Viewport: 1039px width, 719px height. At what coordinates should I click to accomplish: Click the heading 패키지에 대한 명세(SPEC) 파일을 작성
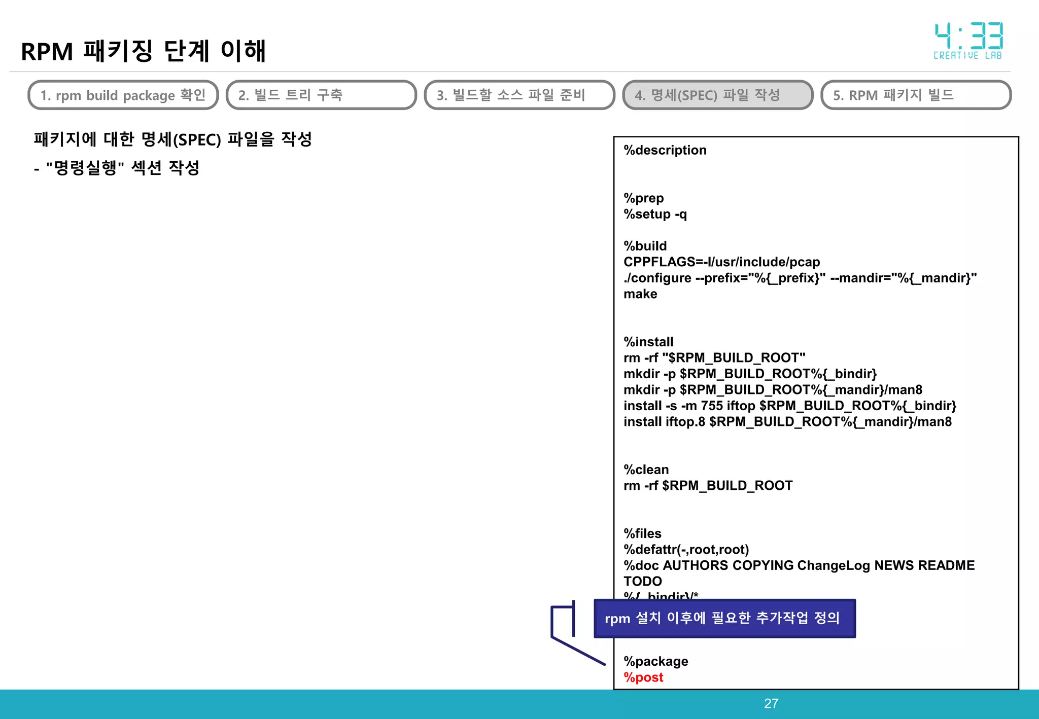pyautogui.click(x=172, y=139)
